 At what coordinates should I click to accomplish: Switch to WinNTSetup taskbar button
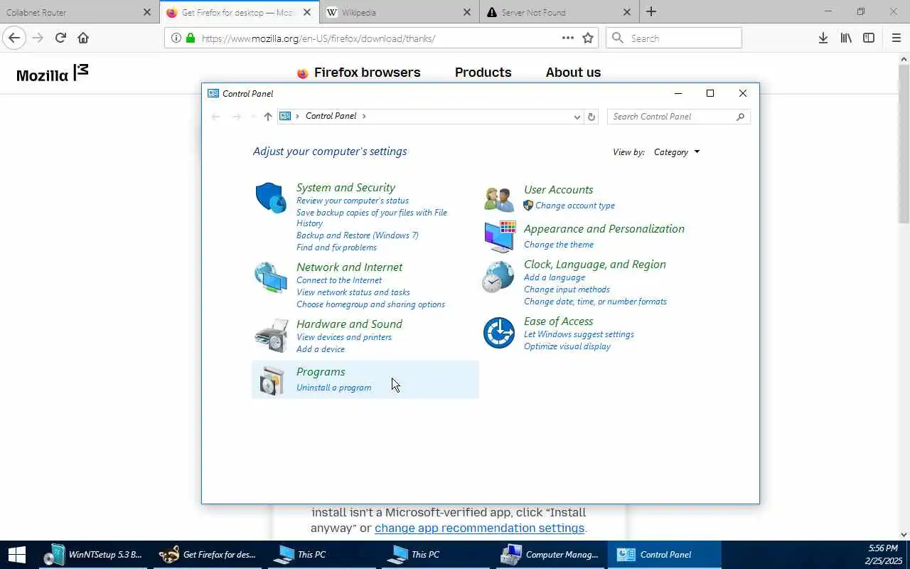point(93,555)
